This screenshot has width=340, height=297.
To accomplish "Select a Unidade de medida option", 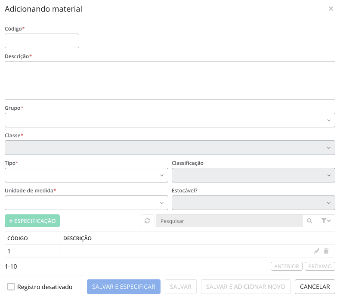I will point(86,203).
